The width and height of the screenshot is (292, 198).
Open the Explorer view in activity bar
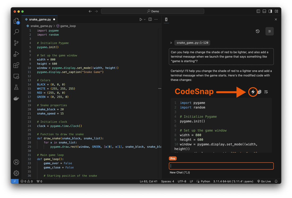coord(16,21)
